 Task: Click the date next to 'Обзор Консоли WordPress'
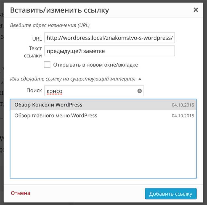click(x=183, y=105)
